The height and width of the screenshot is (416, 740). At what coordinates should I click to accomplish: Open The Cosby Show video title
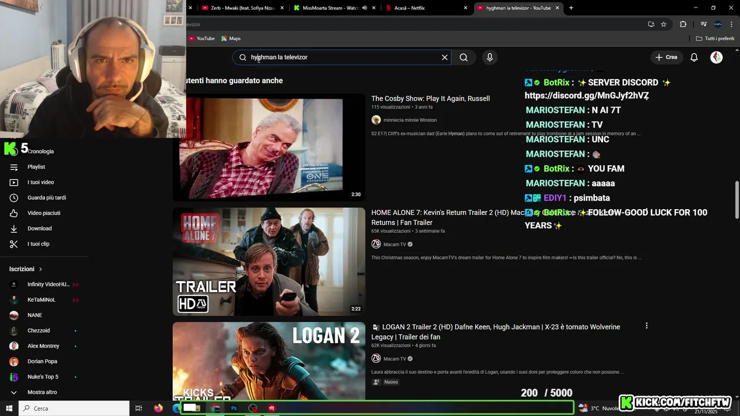tap(430, 99)
